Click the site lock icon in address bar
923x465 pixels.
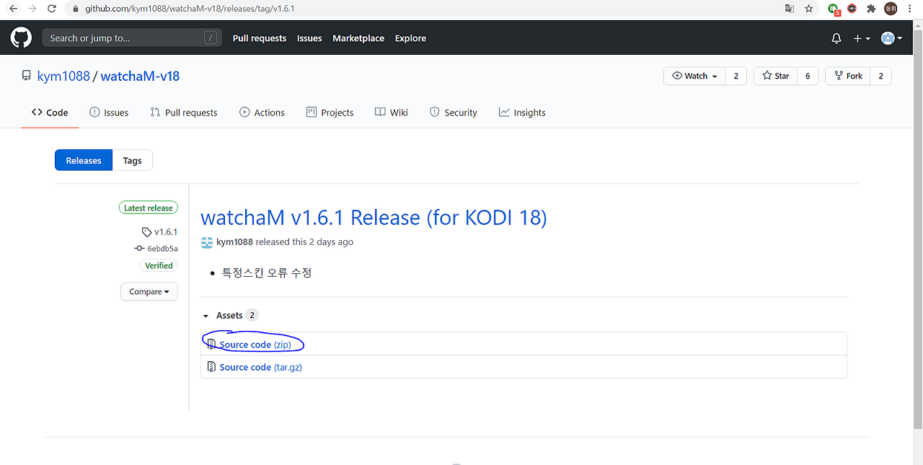pos(76,9)
